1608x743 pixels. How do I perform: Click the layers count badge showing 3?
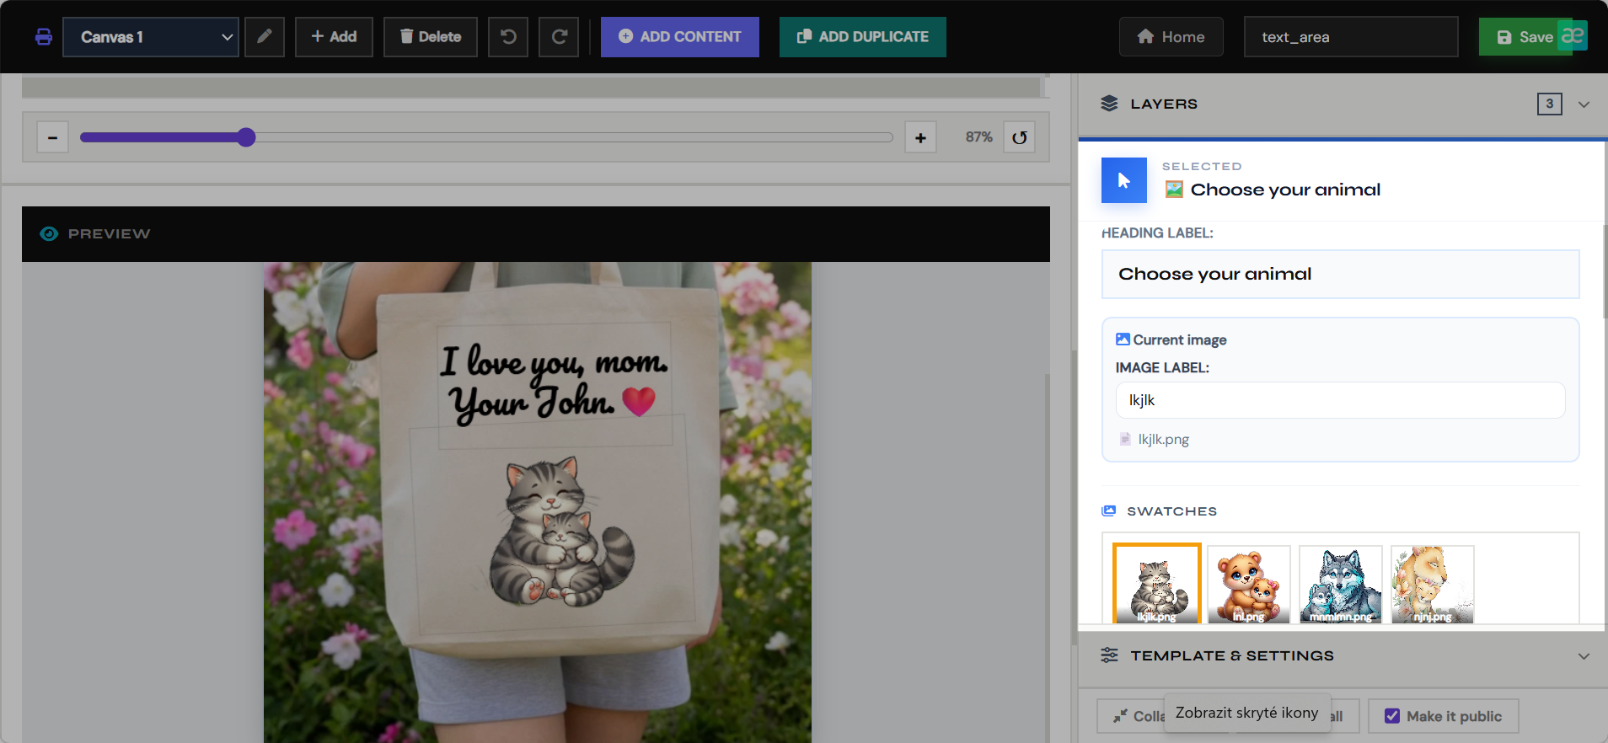pyautogui.click(x=1550, y=104)
